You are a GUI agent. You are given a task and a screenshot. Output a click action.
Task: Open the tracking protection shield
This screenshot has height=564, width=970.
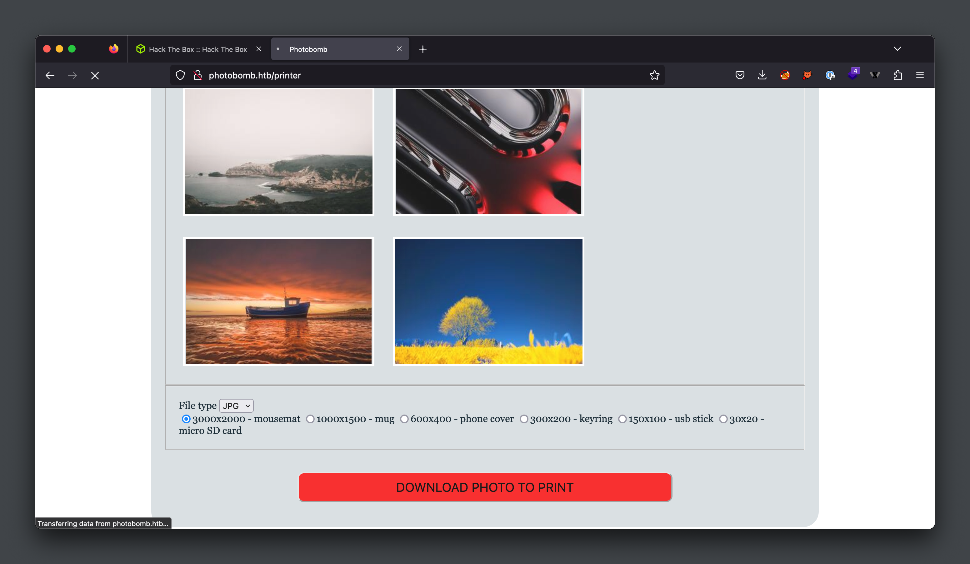(x=180, y=75)
